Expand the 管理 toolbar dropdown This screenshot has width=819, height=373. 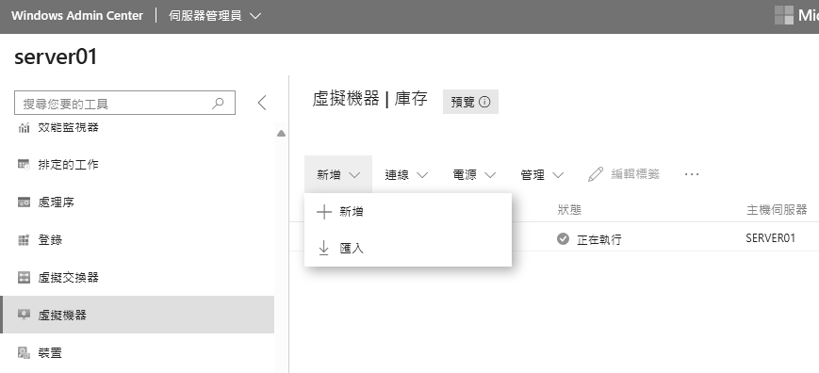[542, 175]
